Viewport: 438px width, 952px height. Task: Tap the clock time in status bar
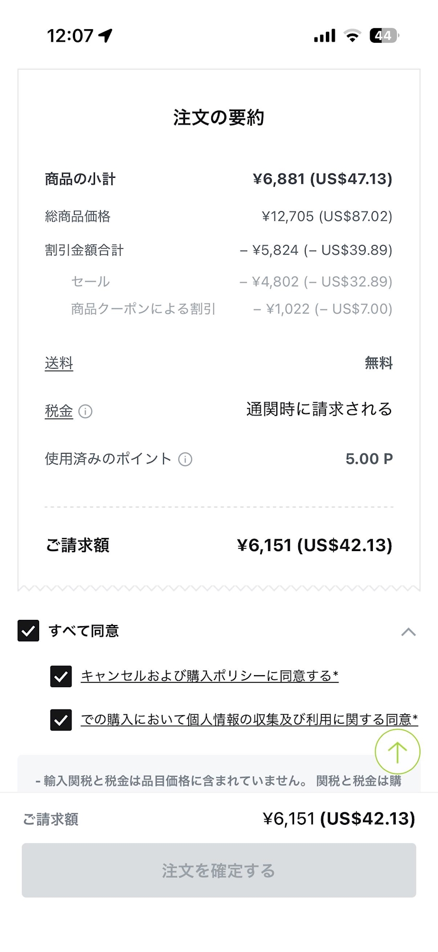[x=70, y=35]
